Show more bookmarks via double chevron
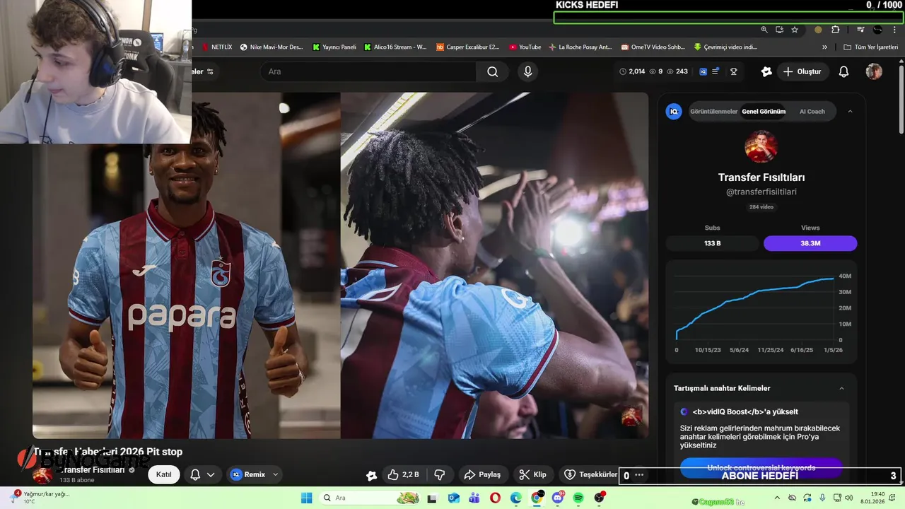The width and height of the screenshot is (905, 509). point(824,47)
